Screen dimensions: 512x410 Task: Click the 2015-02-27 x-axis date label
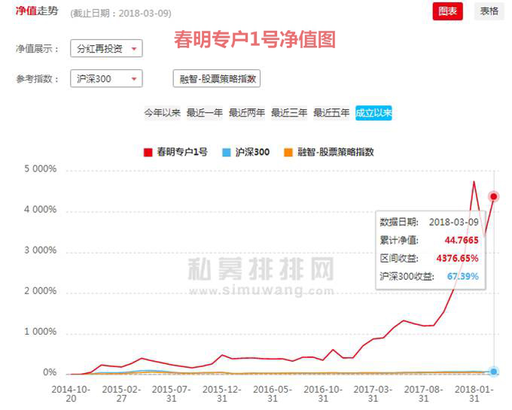[x=121, y=393]
